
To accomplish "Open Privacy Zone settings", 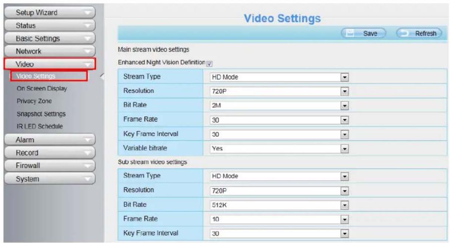I will (x=34, y=101).
